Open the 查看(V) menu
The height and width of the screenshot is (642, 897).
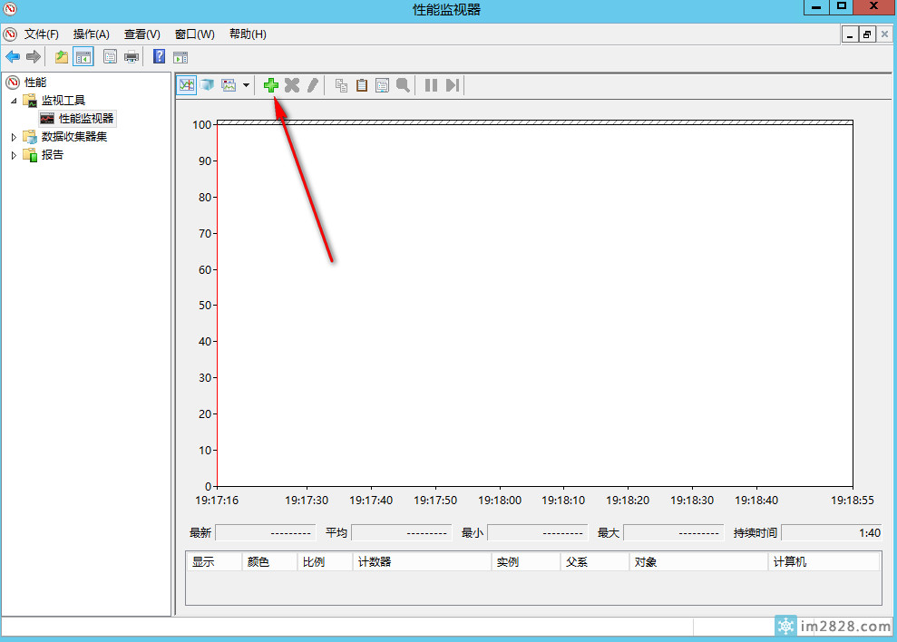click(x=141, y=34)
